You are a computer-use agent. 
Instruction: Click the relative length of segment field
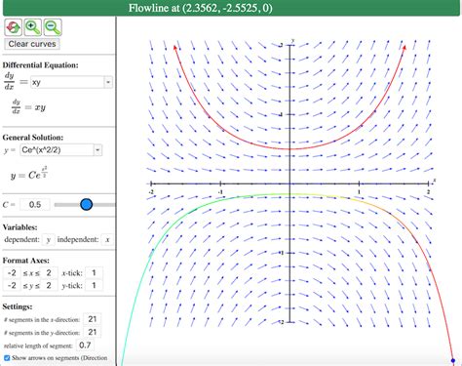click(x=85, y=345)
